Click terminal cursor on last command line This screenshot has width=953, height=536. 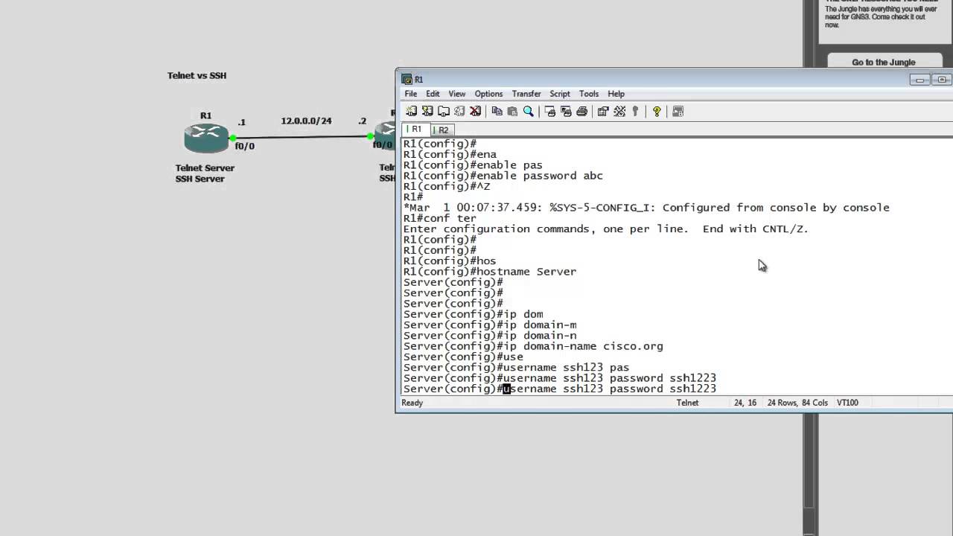pyautogui.click(x=506, y=389)
